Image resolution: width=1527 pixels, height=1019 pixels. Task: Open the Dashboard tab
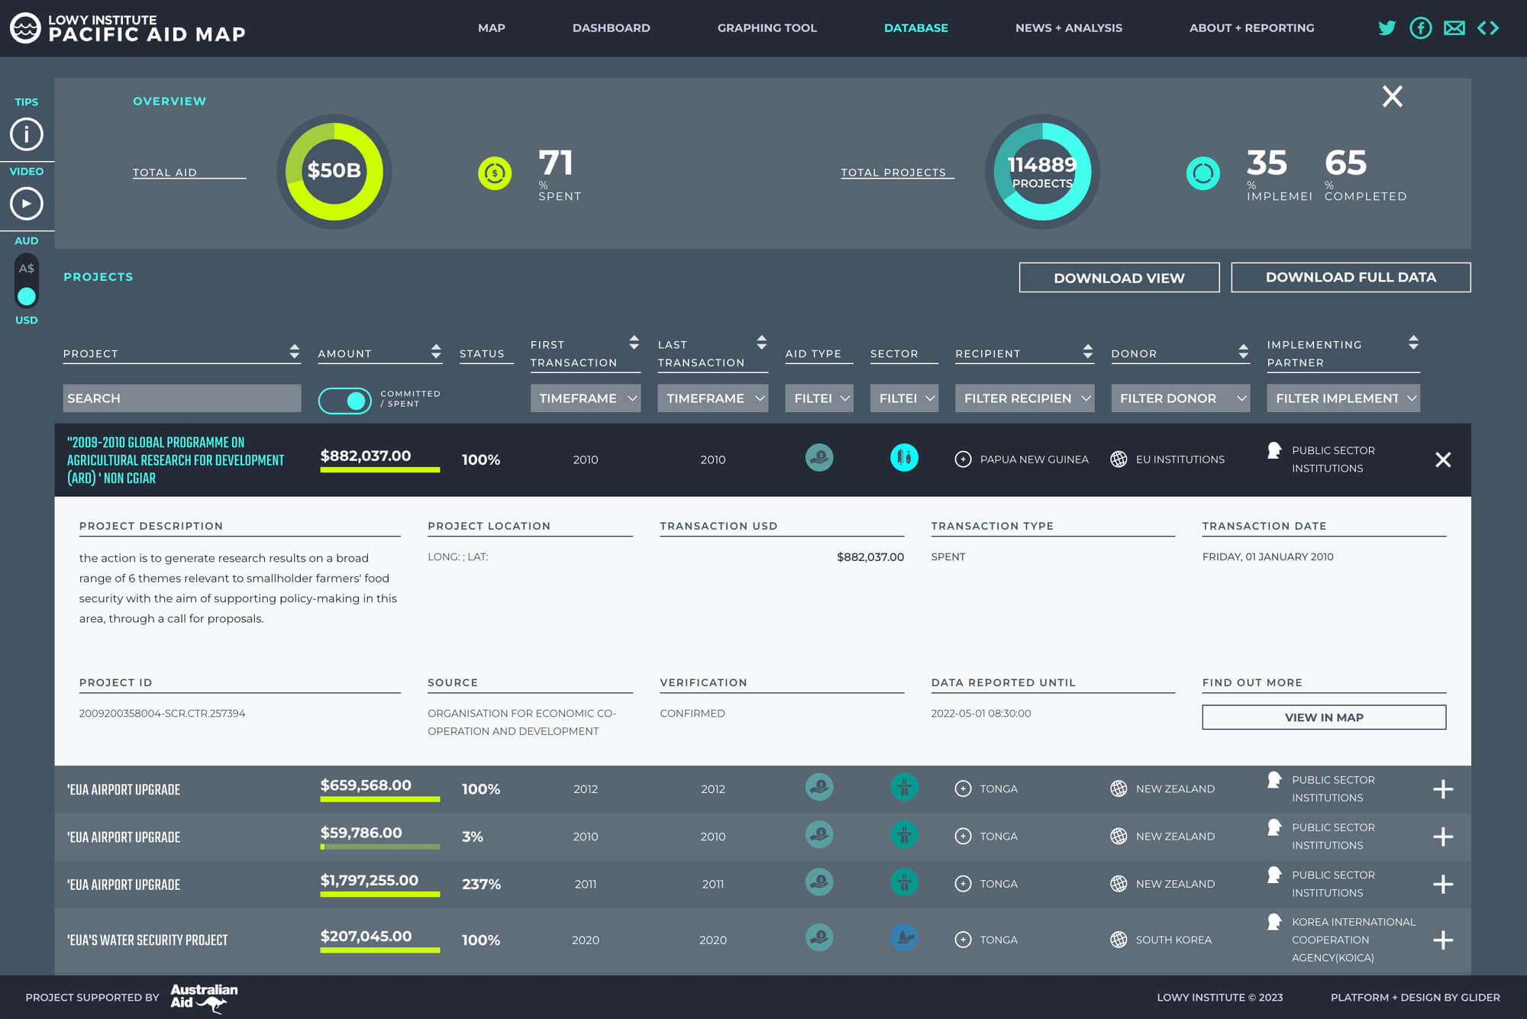612,28
